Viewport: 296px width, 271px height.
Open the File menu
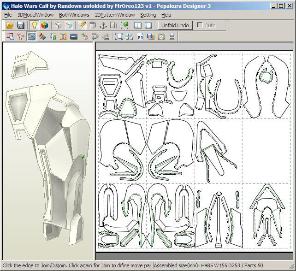pos(8,15)
